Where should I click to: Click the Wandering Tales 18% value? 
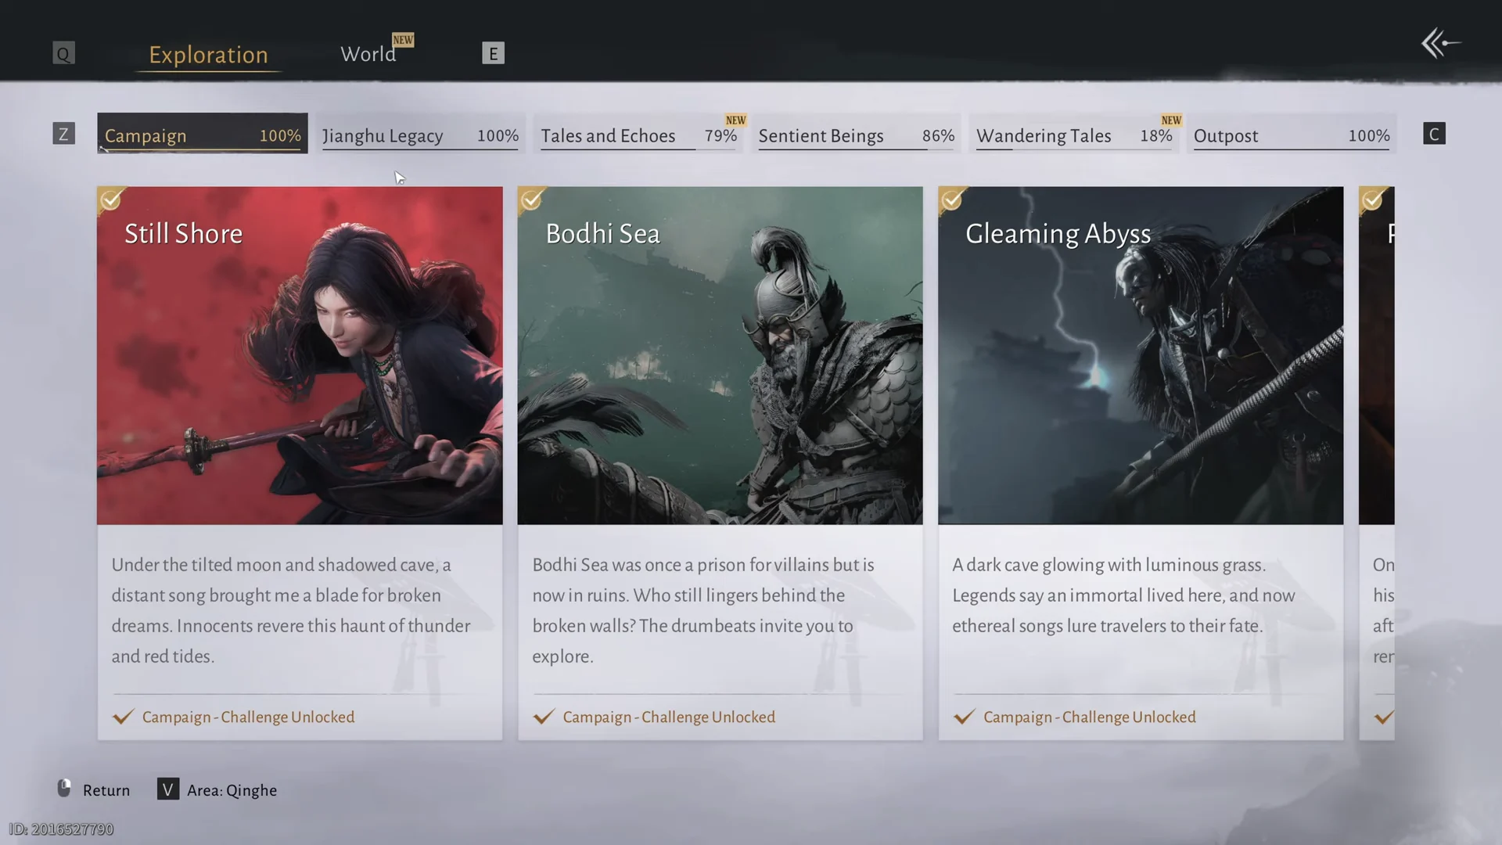(x=1155, y=135)
